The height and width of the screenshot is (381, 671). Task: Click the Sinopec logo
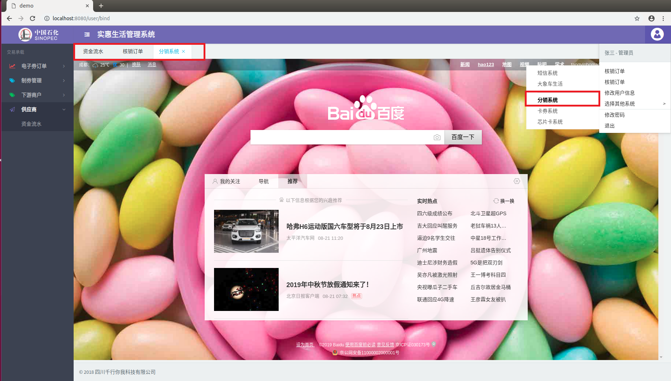[x=38, y=35]
